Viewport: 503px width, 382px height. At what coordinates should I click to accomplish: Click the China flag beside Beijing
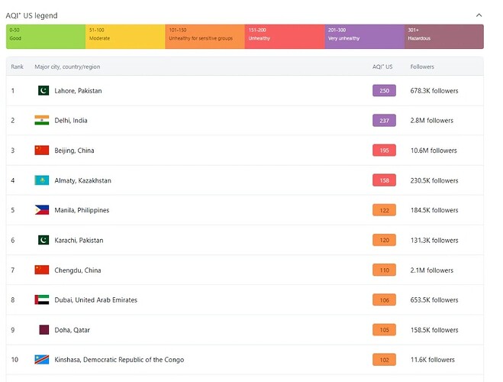[42, 151]
